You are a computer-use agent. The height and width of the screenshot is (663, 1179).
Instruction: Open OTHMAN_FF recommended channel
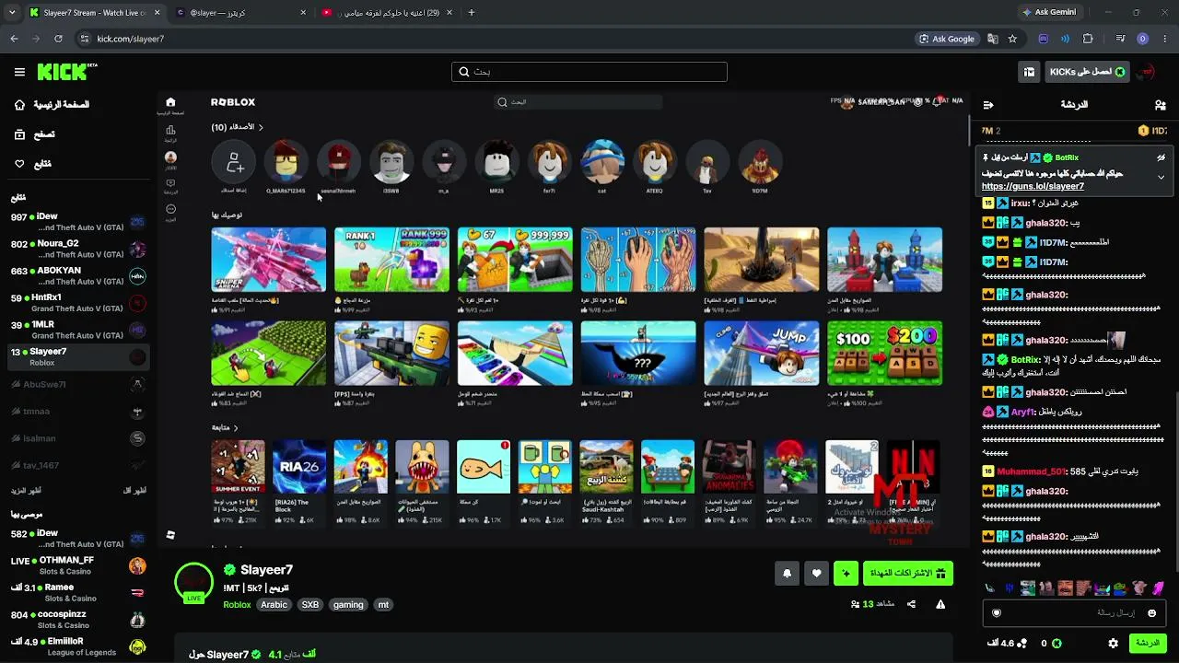78,565
